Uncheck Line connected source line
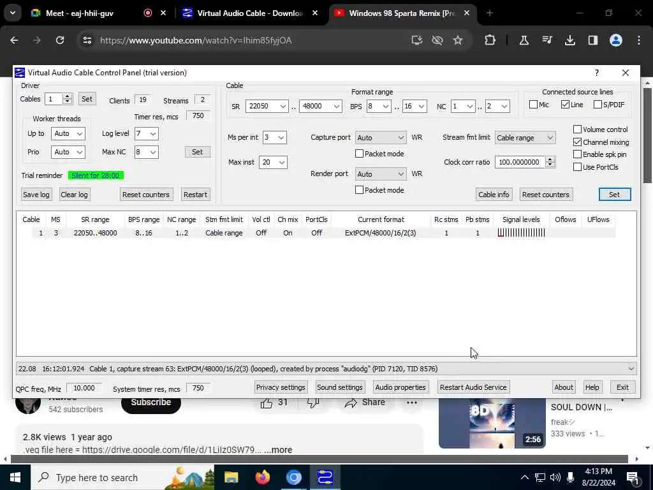 click(565, 105)
